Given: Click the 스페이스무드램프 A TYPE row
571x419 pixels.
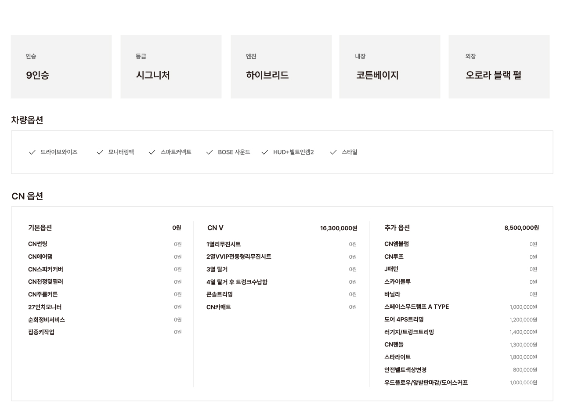Looking at the screenshot, I should click(x=461, y=307).
